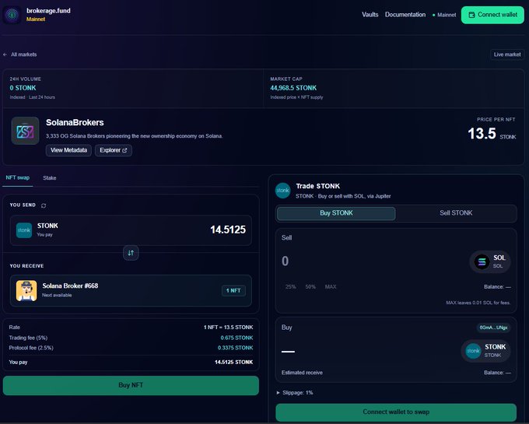This screenshot has height=424, width=529.
Task: Click the STONK token icon in You Send
Action: pyautogui.click(x=24, y=230)
